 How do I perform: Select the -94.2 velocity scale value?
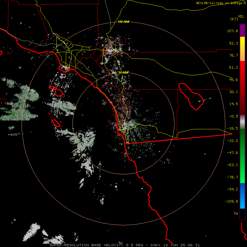[232, 189]
